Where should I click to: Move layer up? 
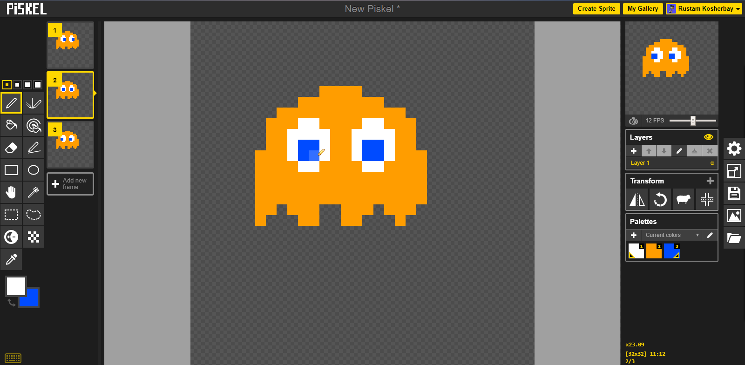[x=649, y=151]
